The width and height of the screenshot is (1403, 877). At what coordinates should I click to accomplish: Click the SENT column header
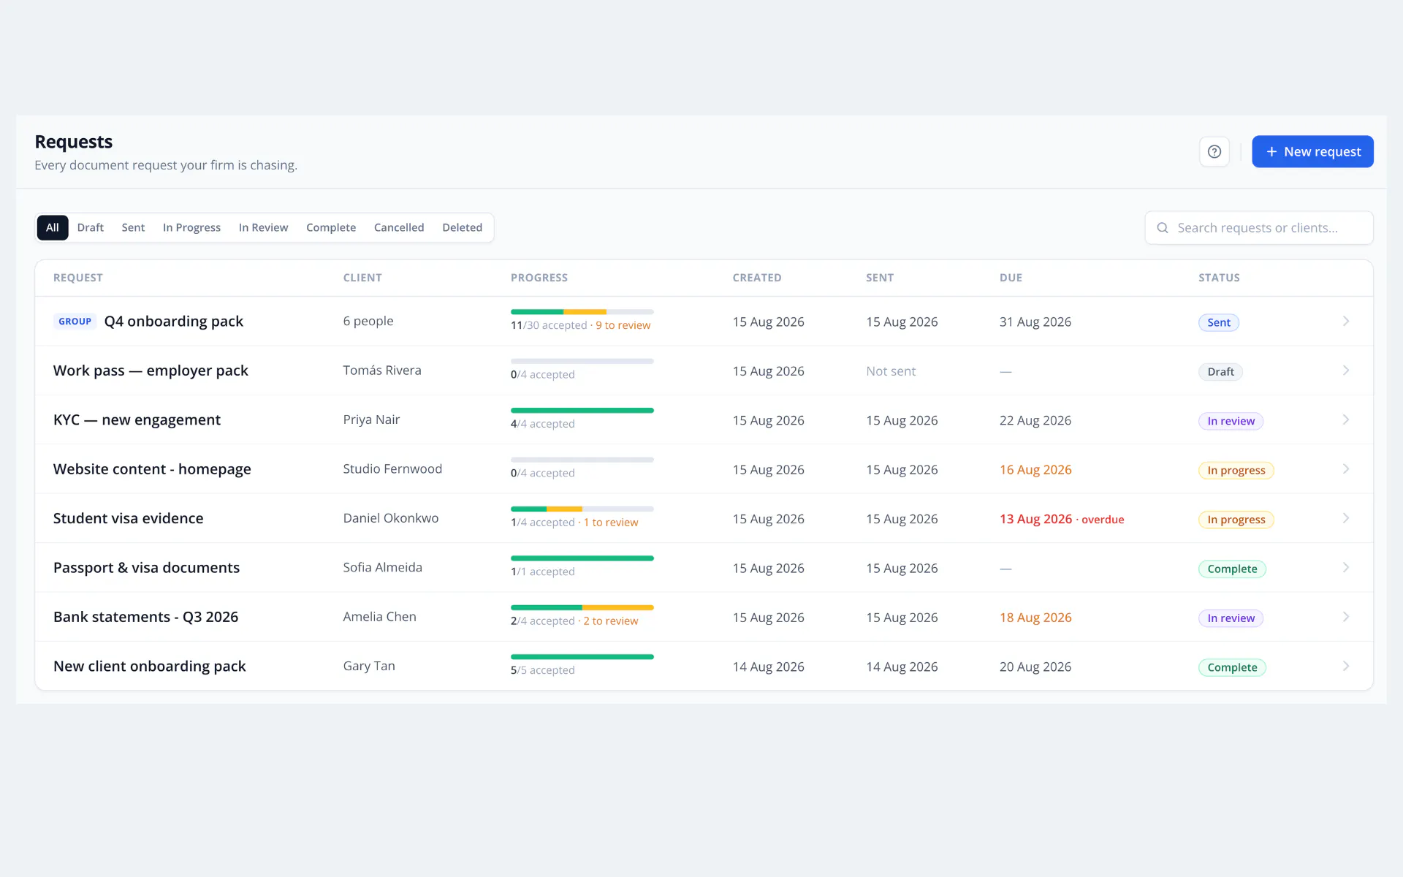tap(880, 278)
